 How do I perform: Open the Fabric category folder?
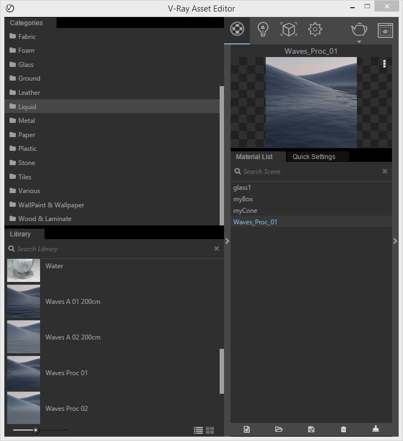coord(112,37)
